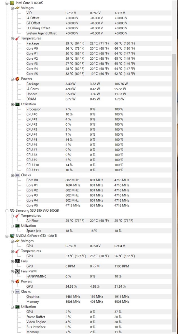The image size is (178, 334).
Task: Click the NVIDIA GeForce GTX 1080 Ti card icon
Action: 13,236
